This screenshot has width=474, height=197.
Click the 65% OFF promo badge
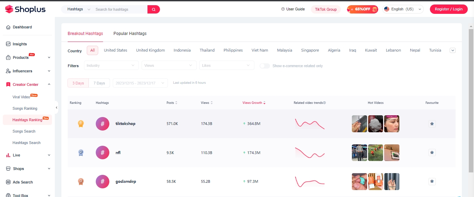click(x=362, y=9)
